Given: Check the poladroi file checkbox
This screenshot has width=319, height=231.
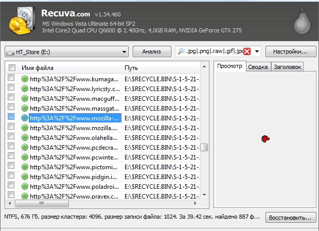Looking at the screenshot, I should coord(11,185).
